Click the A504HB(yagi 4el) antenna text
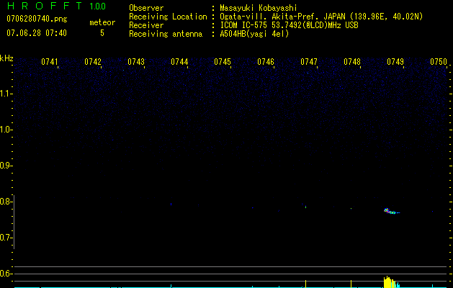This screenshot has height=288, width=453. [x=254, y=34]
